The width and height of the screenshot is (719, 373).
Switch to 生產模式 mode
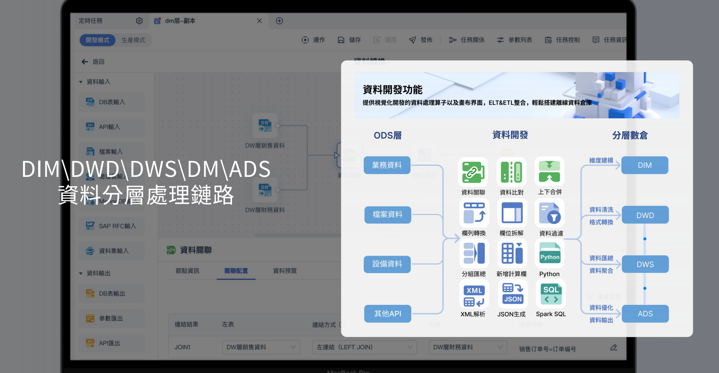[x=133, y=40]
